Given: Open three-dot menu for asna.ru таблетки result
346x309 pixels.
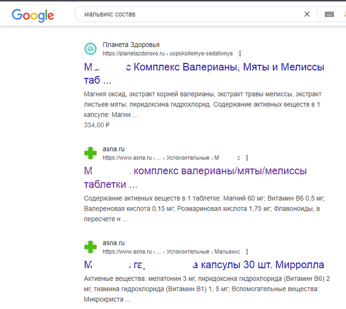Looking at the screenshot, I should (x=247, y=158).
